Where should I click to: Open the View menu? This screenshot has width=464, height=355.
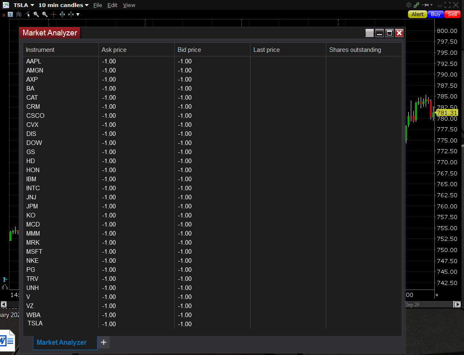[129, 5]
